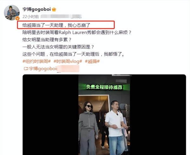Viewport: 190px width, 155px height.
Task: Click the Ralph Lauren line of post text
Action: pos(77,33)
